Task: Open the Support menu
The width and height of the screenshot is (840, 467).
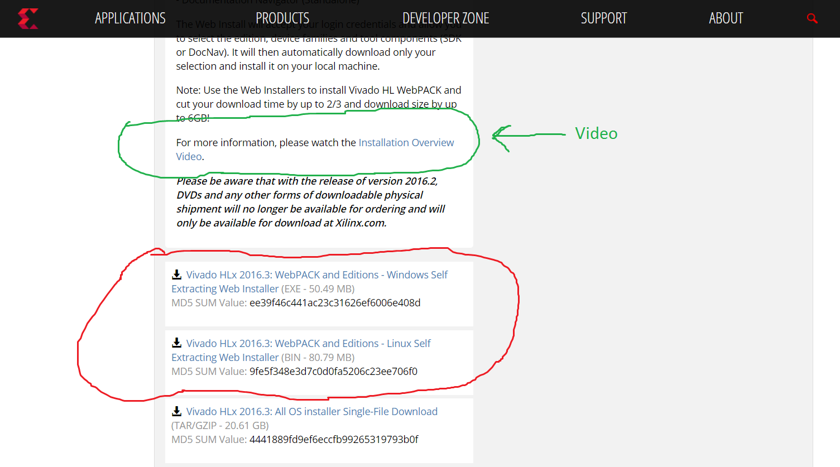Action: [604, 18]
